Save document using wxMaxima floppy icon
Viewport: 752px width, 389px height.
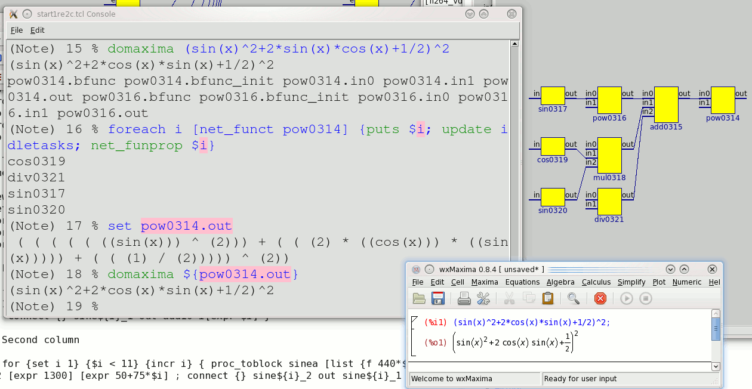[438, 298]
